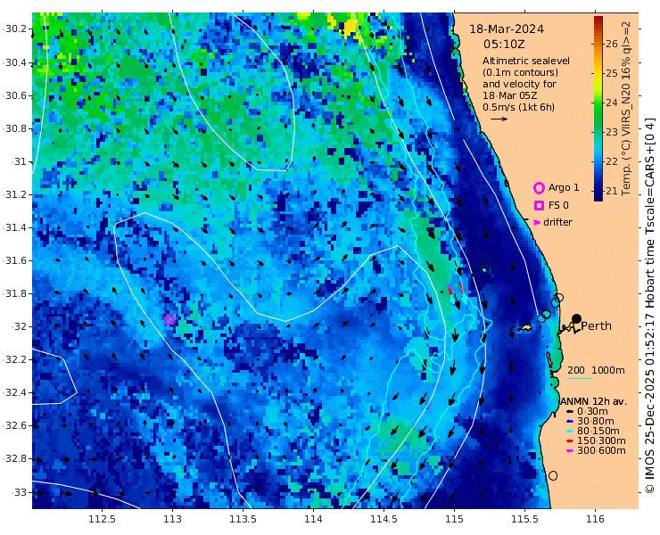Click the vertical IMOS copyright timestamp text

[x=649, y=305]
